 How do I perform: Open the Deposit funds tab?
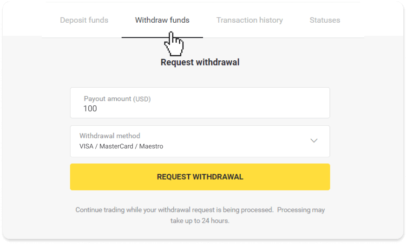[84, 20]
